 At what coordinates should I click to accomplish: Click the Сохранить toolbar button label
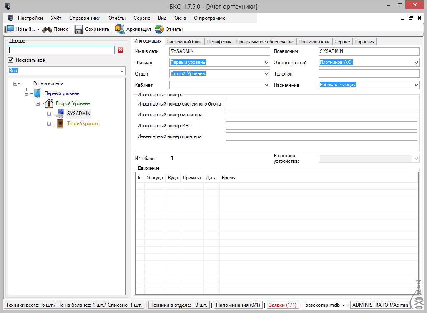97,29
